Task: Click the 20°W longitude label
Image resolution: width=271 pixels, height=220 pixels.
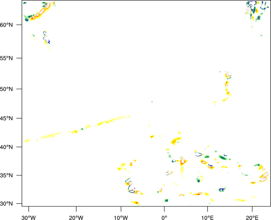Action: [x=76, y=218]
